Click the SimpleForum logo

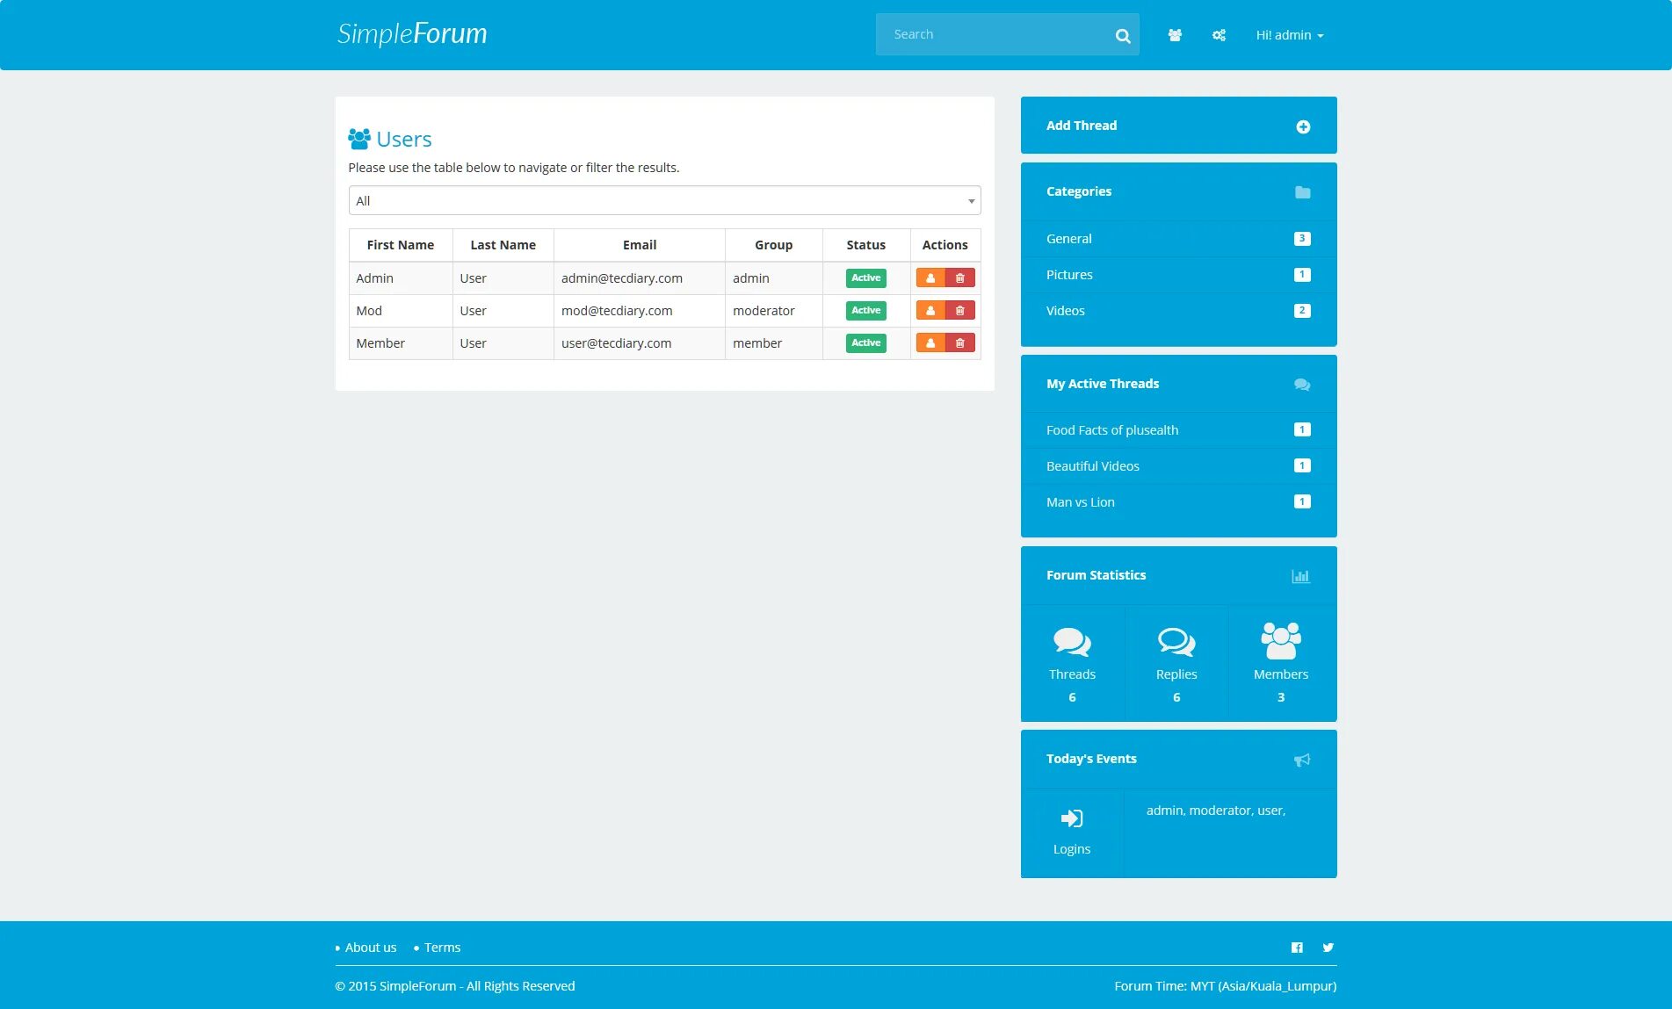tap(411, 33)
